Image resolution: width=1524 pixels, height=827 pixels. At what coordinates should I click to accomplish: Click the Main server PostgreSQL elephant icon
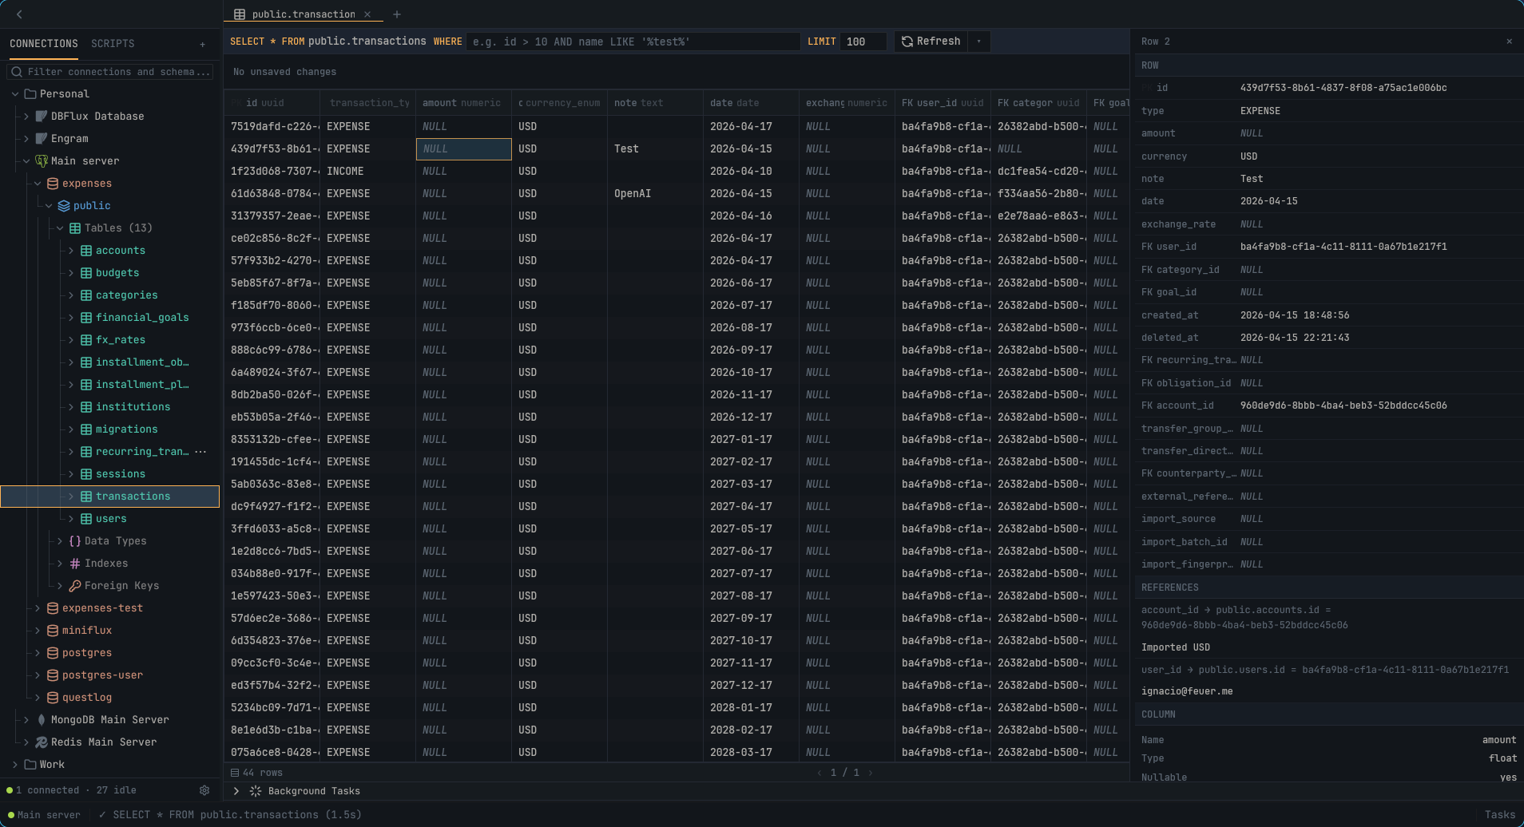[x=42, y=161]
